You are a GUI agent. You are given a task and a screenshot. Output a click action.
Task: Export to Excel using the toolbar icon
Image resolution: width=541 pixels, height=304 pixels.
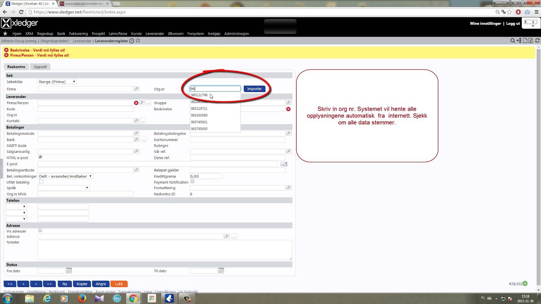coord(531,41)
